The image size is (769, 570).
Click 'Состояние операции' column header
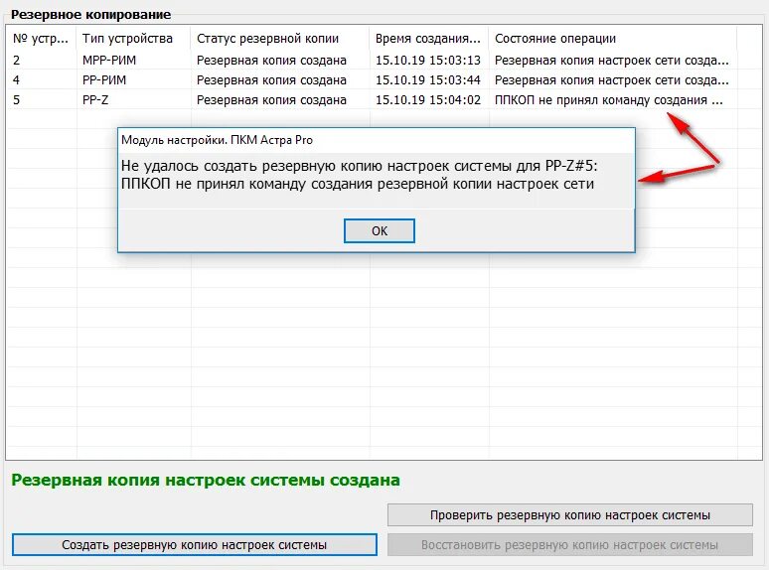(613, 38)
